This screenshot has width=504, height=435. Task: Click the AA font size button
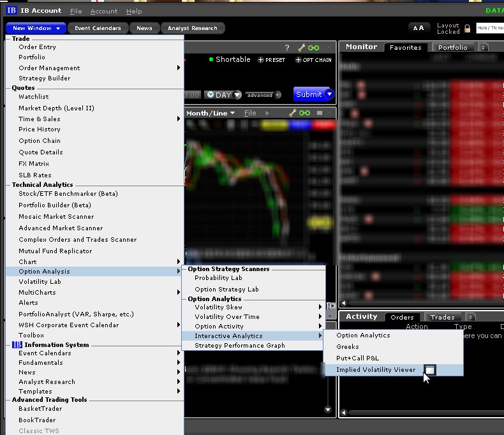pyautogui.click(x=418, y=28)
